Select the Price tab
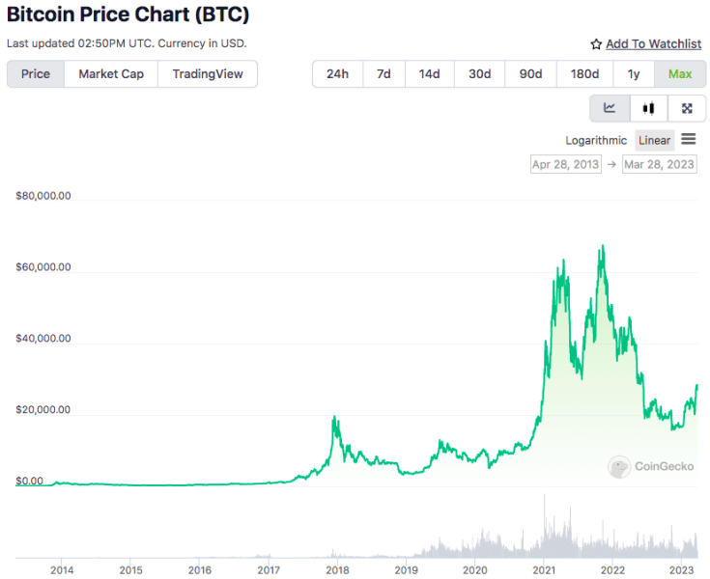The image size is (710, 579). (x=36, y=74)
